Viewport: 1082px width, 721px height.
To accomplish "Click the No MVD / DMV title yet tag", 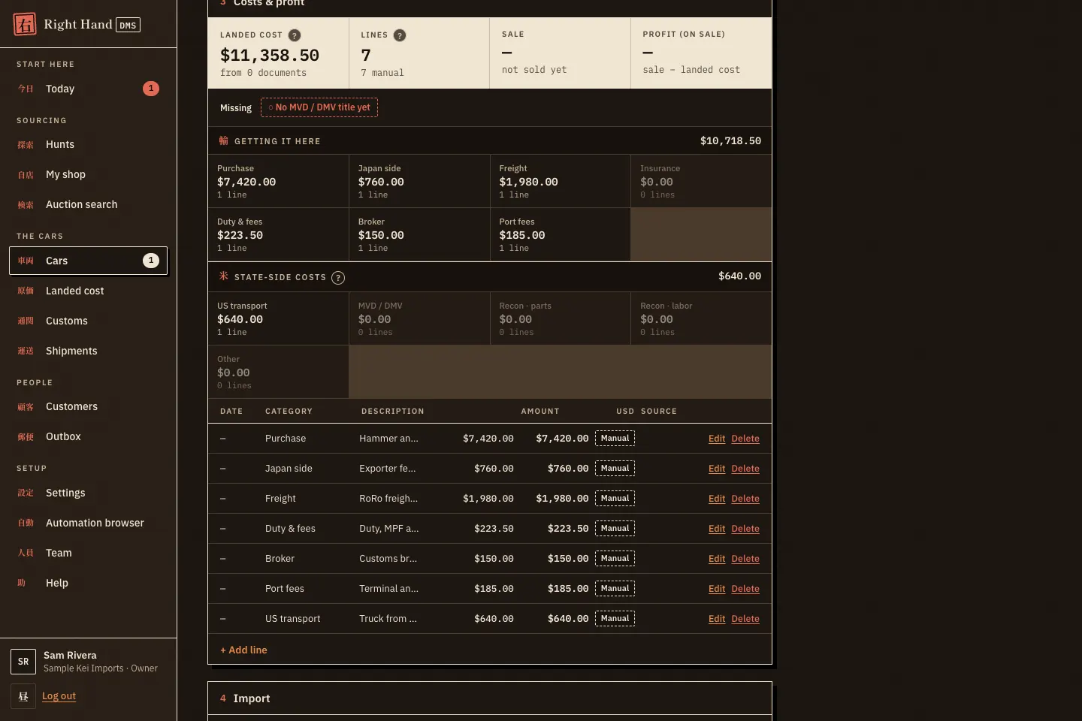I will 319,107.
